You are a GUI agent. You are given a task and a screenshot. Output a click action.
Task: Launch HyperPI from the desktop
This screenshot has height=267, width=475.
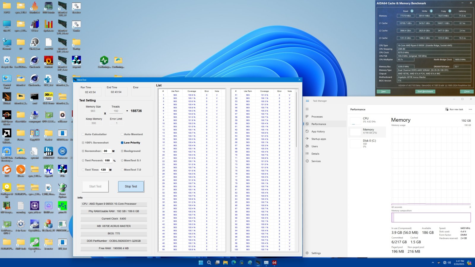[48, 171]
